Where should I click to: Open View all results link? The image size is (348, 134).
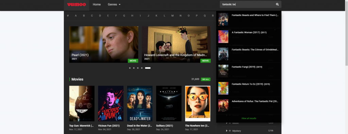click(249, 118)
